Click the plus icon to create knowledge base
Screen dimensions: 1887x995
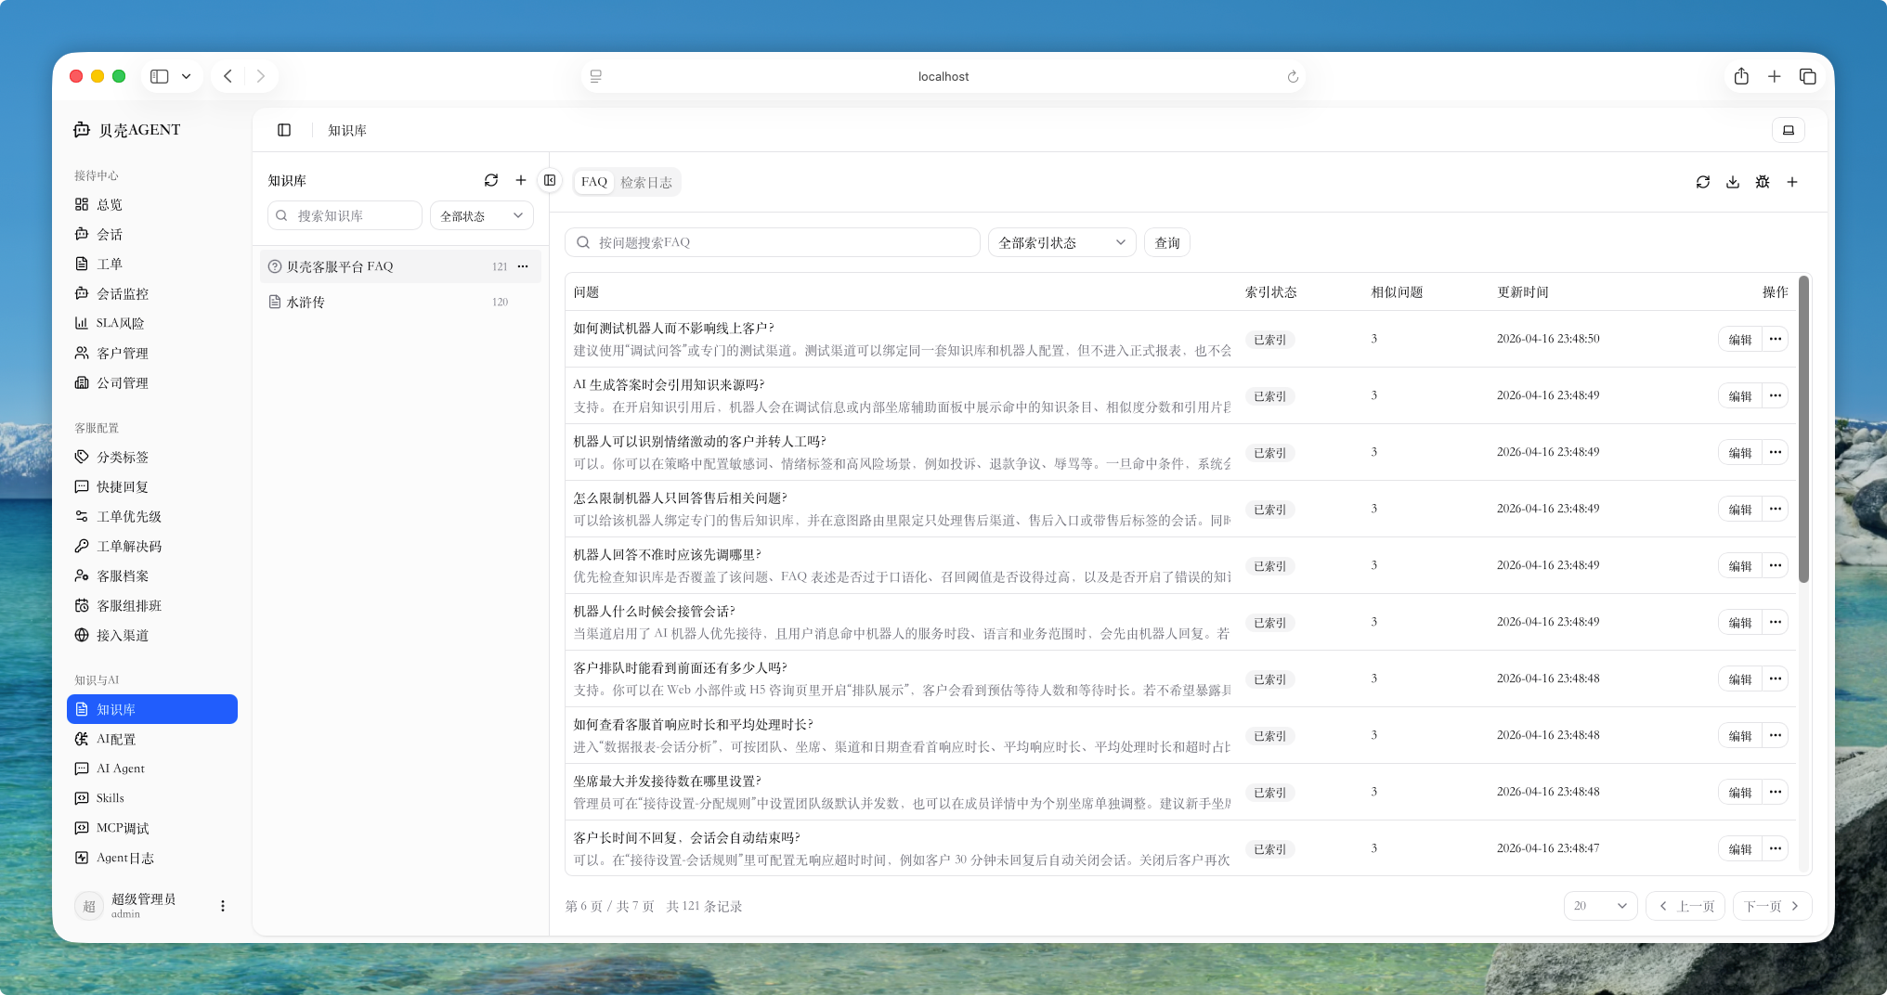[521, 180]
